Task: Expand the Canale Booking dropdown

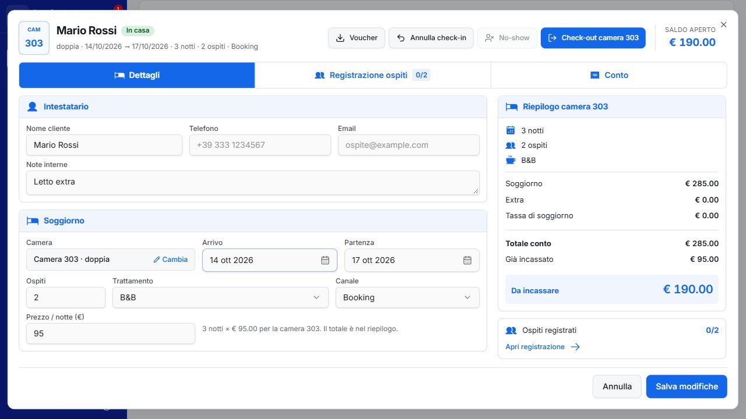Action: tap(407, 297)
